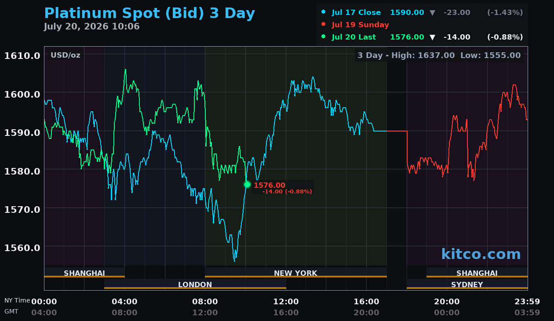Click the 03:59 GMT time tick

click(x=527, y=313)
